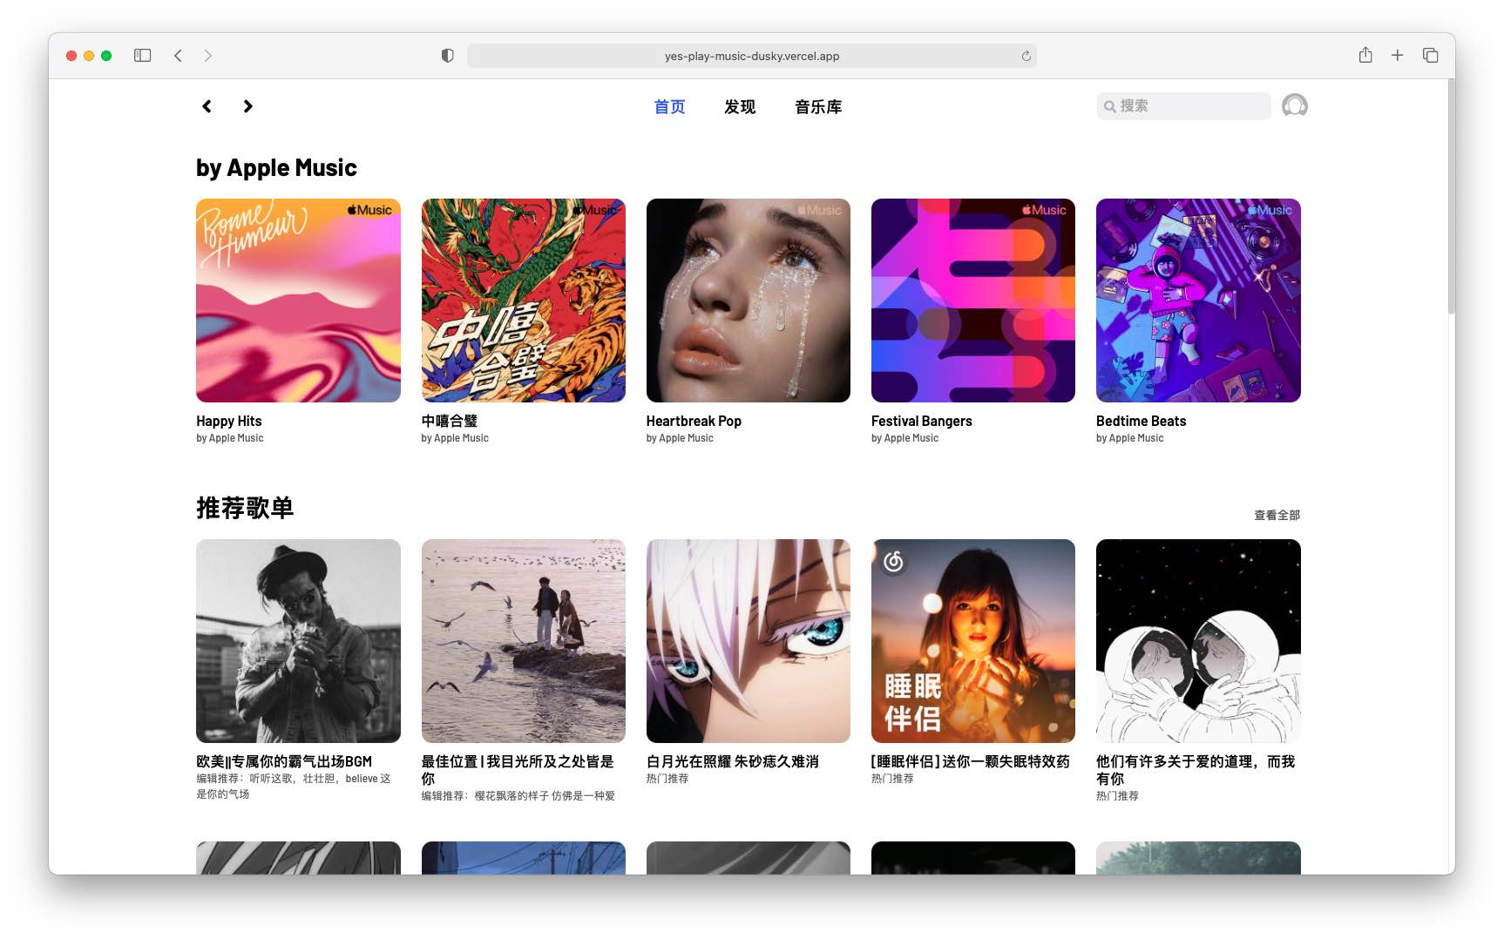Open the 音乐库 tab
This screenshot has width=1504, height=939.
818,107
